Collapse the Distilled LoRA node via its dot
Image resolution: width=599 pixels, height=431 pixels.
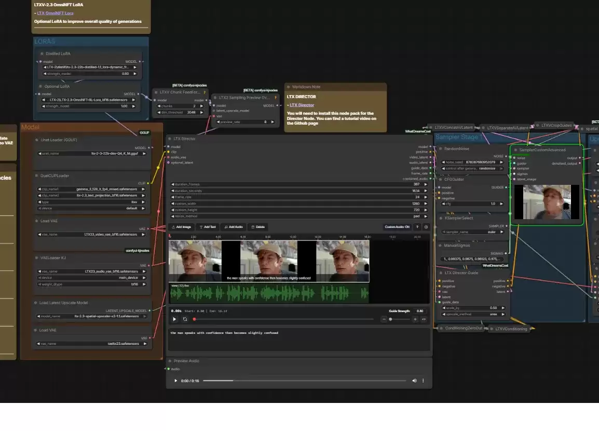click(42, 54)
